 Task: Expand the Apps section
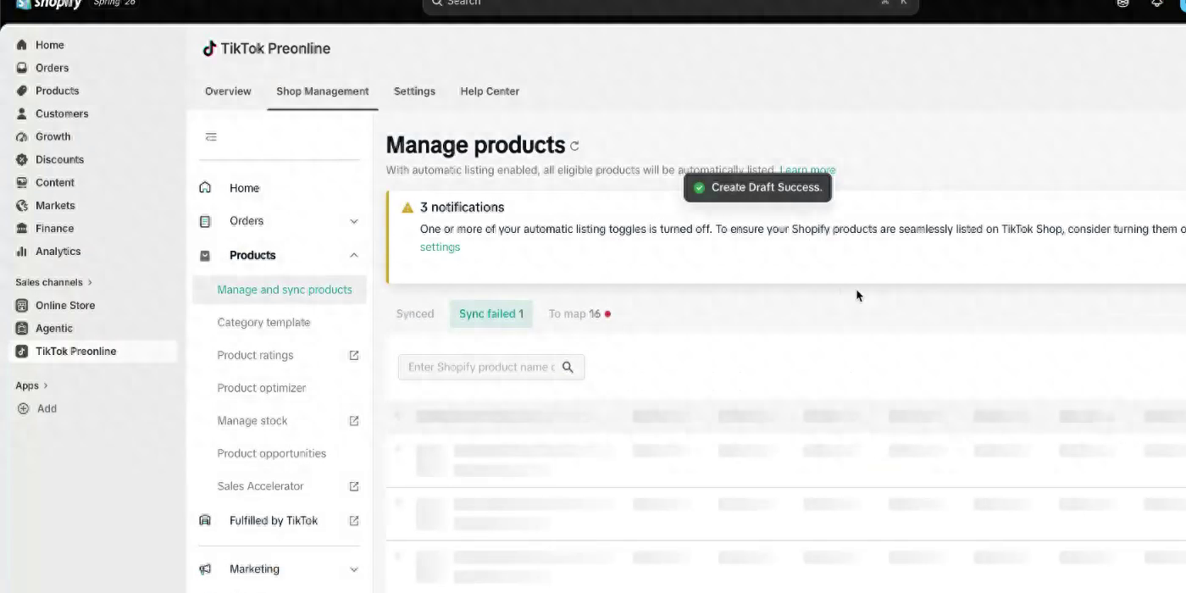click(31, 385)
